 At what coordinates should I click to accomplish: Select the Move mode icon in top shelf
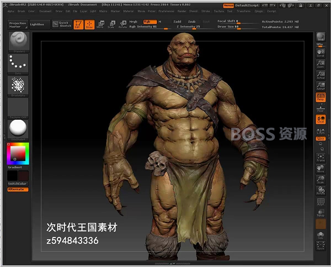101,24
